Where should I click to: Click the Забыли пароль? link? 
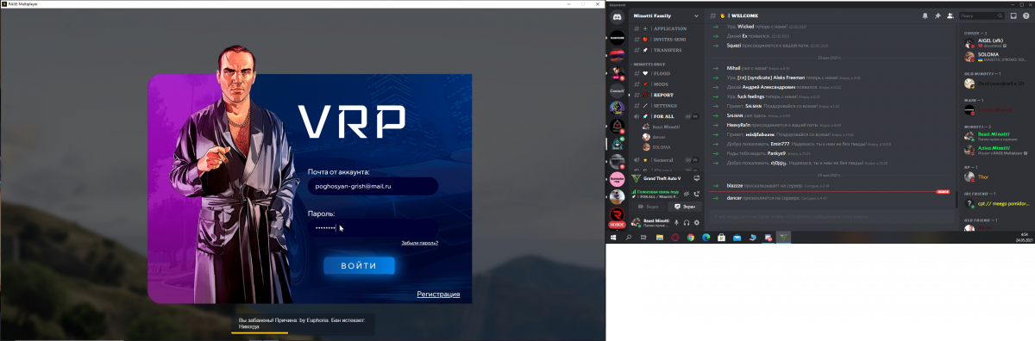(x=420, y=243)
